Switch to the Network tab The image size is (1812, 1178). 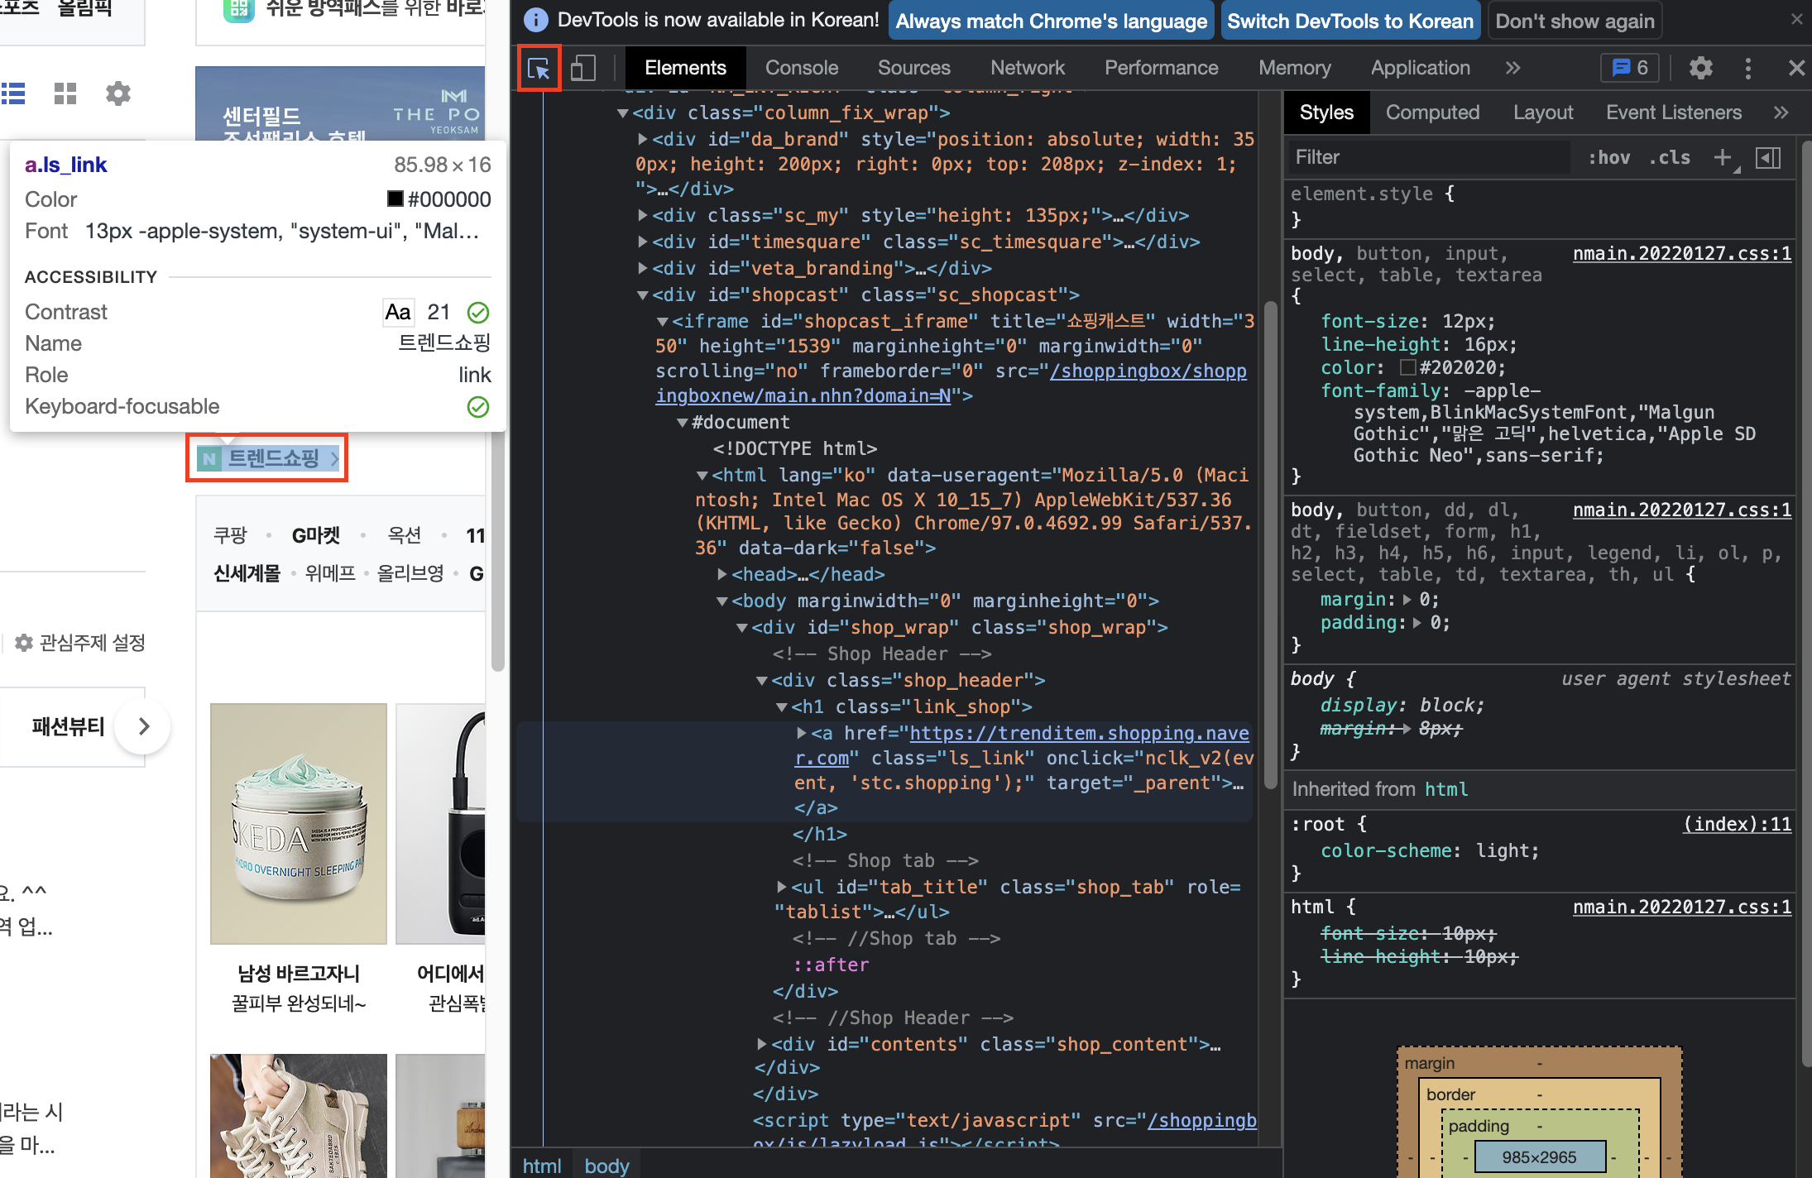1028,68
